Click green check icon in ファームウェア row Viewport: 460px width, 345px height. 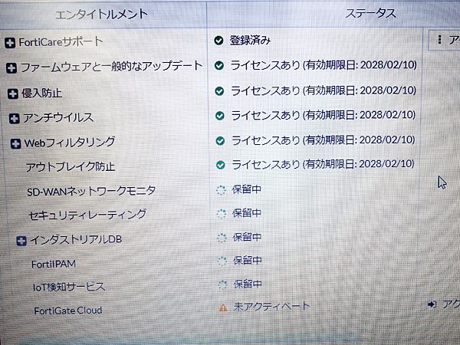point(219,65)
